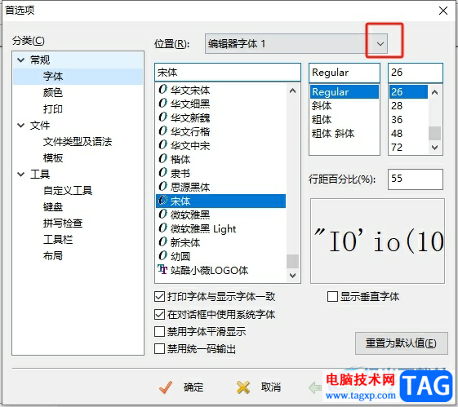Choose 华文宋体 font

pos(190,90)
